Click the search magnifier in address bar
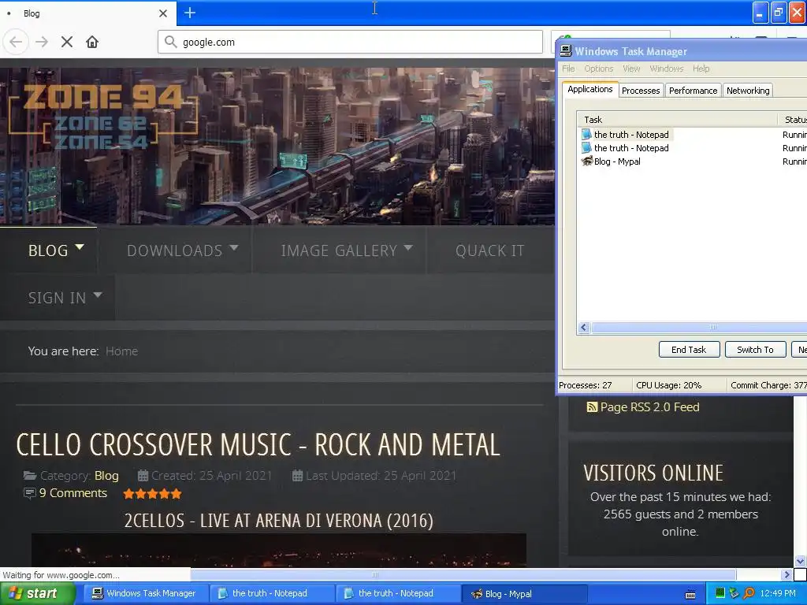The image size is (807, 605). (170, 42)
